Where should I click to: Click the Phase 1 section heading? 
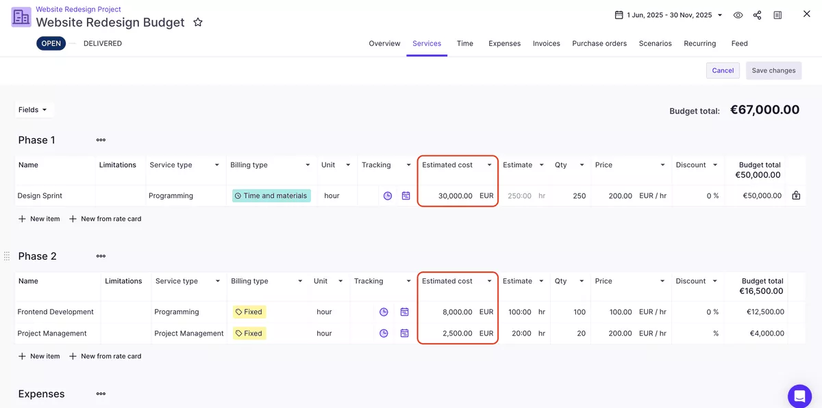[x=36, y=140]
